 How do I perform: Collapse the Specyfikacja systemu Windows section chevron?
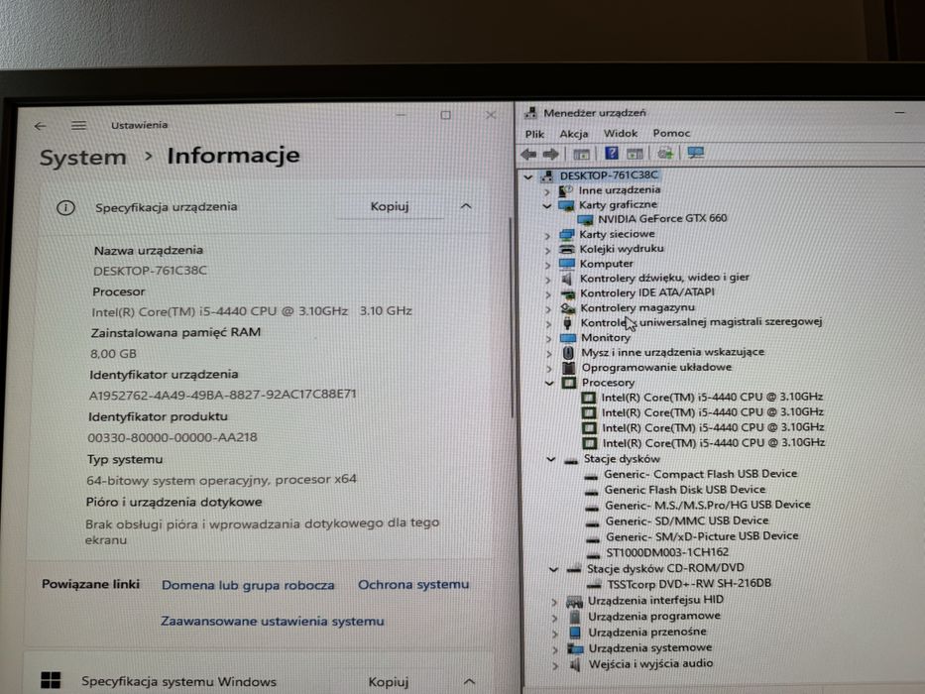pos(469,682)
